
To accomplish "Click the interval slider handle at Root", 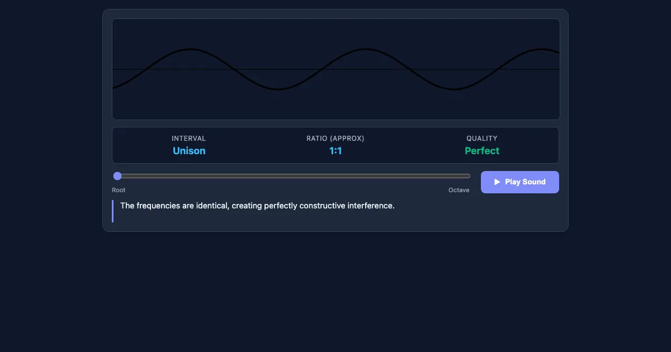I will click(x=117, y=176).
